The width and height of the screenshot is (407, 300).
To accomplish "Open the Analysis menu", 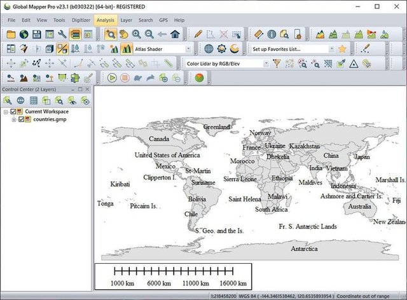I will click(x=105, y=20).
